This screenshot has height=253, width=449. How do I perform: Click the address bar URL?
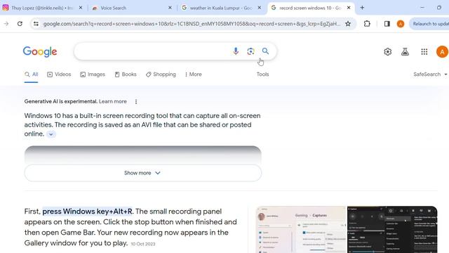(192, 24)
